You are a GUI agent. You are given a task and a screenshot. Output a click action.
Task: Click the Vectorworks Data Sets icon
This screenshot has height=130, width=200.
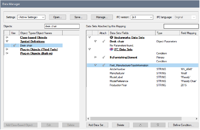tap(111, 37)
